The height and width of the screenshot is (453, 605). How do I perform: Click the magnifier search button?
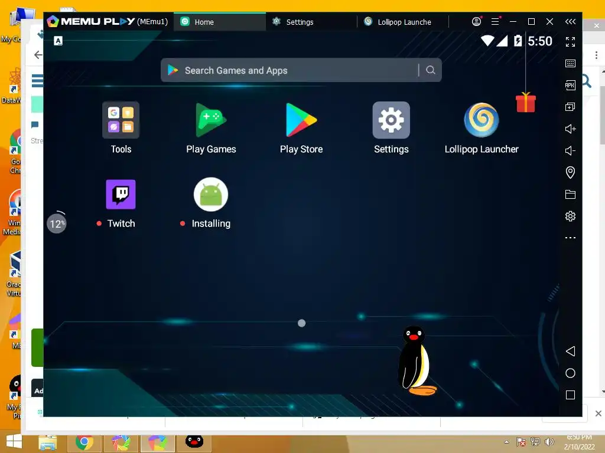coord(431,70)
